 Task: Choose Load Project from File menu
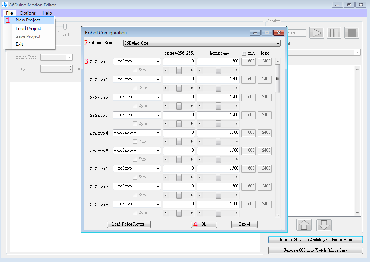coord(29,29)
